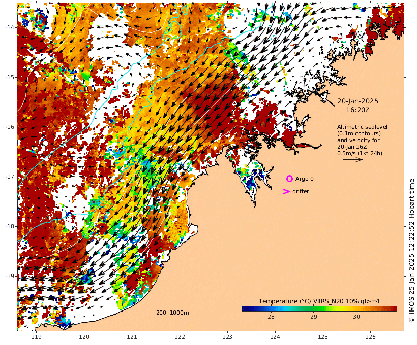The image size is (417, 345).
Task: Click the magenta drifter arrowhead symbol
Action: point(286,191)
